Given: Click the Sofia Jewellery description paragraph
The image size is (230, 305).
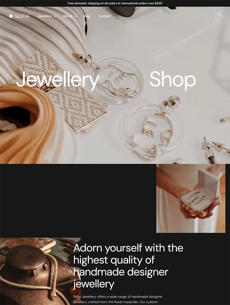Looking at the screenshot, I should point(118,299).
